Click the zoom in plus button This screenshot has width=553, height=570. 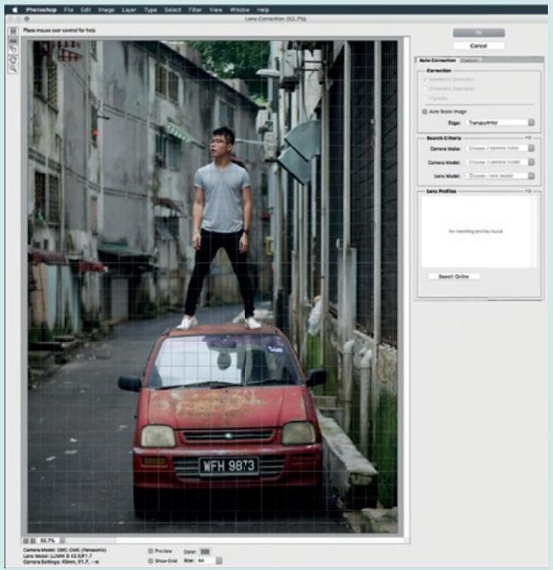point(32,541)
